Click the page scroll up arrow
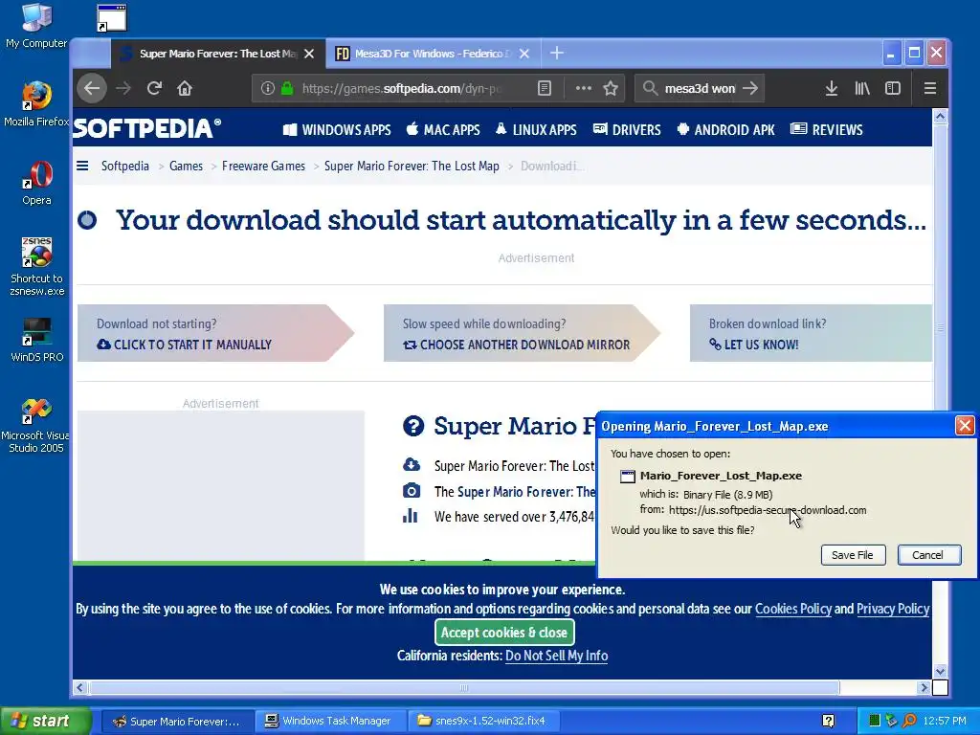980x735 pixels. [940, 116]
